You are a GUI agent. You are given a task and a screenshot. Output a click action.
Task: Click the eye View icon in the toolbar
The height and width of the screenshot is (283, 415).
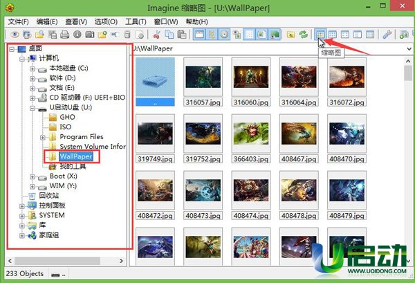(15, 35)
